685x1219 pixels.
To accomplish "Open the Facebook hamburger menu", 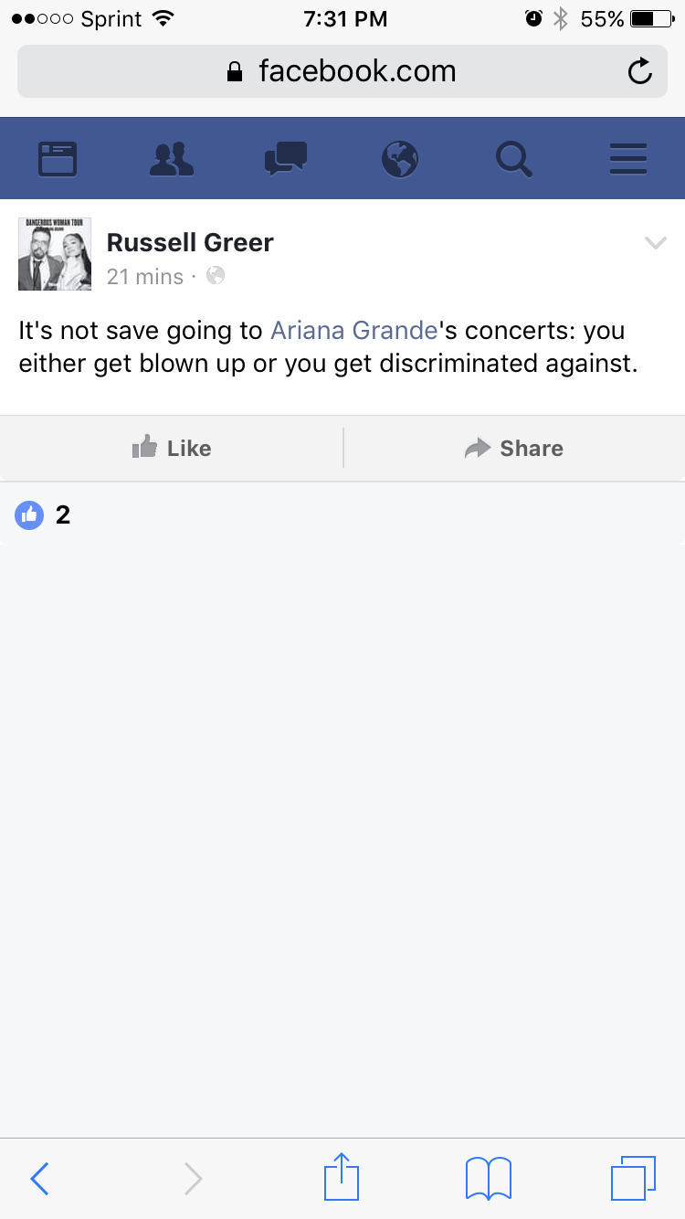I will click(x=628, y=159).
